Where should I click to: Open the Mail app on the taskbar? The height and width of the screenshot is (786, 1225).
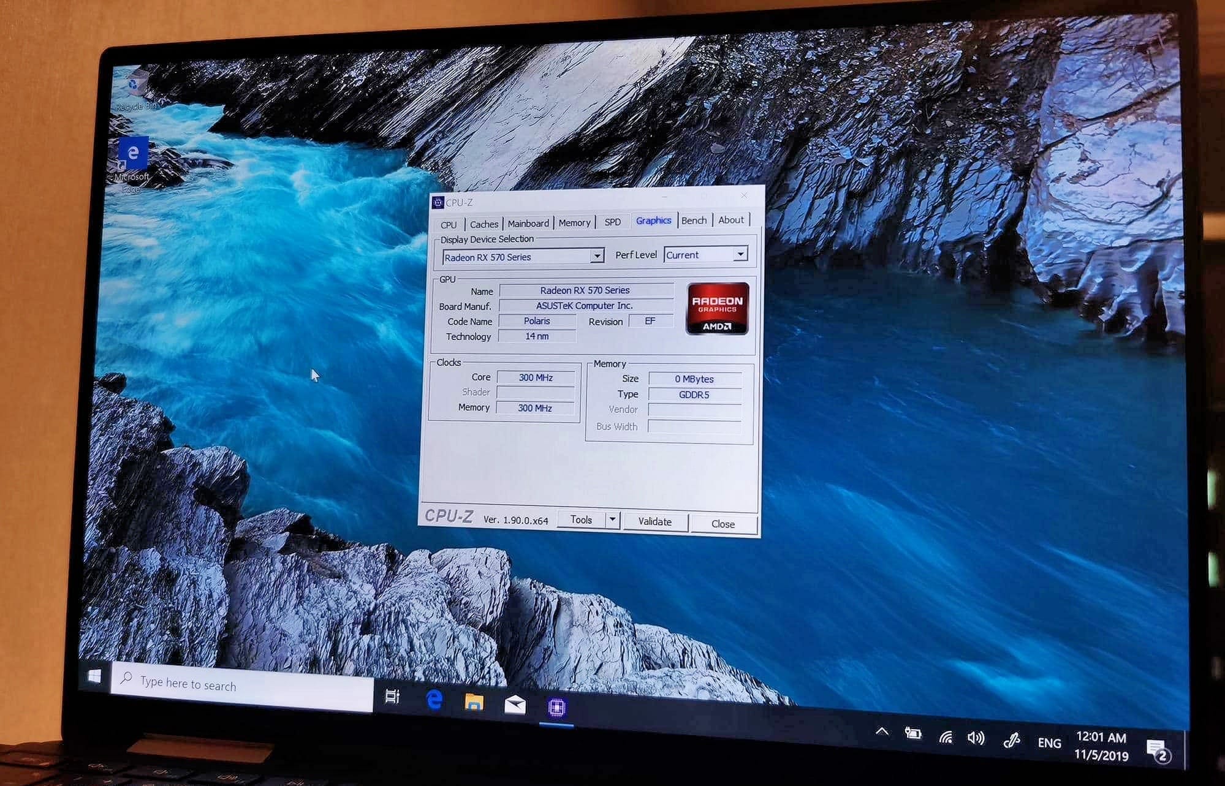(515, 705)
